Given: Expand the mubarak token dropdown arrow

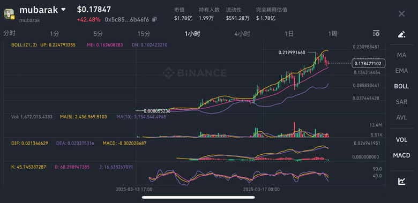Looking at the screenshot, I should (63, 10).
